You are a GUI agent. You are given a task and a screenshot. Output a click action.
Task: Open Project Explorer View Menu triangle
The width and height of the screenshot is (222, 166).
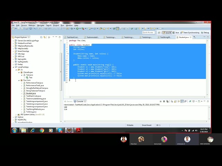click(x=53, y=37)
